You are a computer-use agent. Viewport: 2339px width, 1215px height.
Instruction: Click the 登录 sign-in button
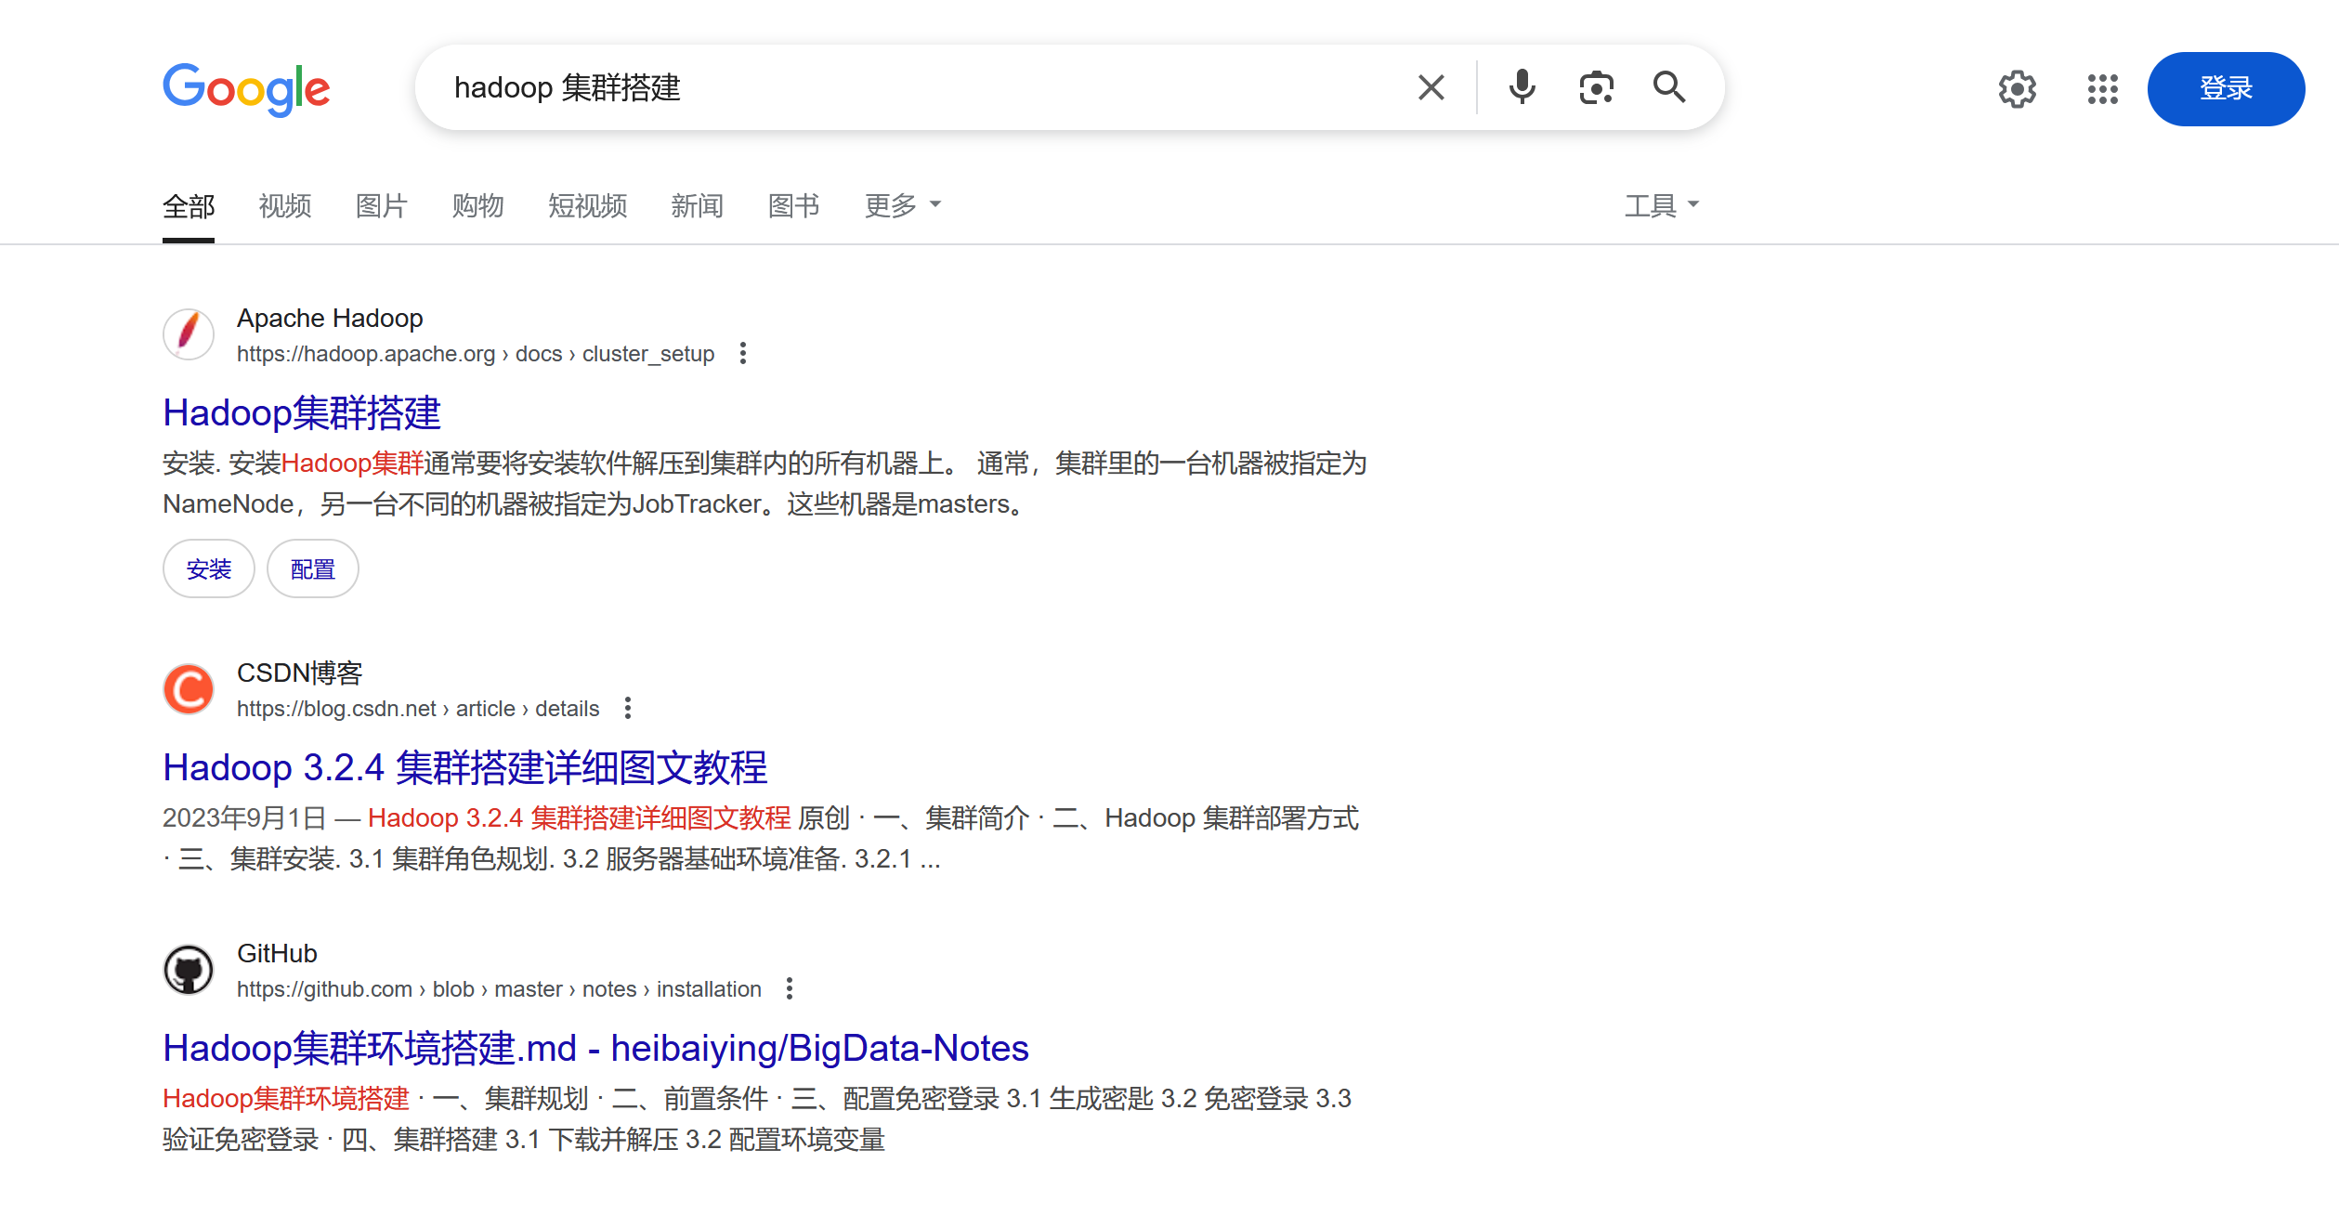[x=2226, y=89]
